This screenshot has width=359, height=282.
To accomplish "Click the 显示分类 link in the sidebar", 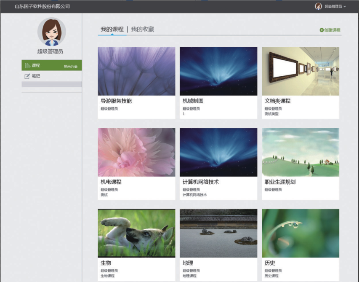I will (71, 67).
